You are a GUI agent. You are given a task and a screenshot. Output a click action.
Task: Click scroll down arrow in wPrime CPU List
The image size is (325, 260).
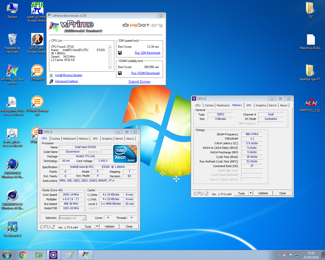[x=110, y=68]
